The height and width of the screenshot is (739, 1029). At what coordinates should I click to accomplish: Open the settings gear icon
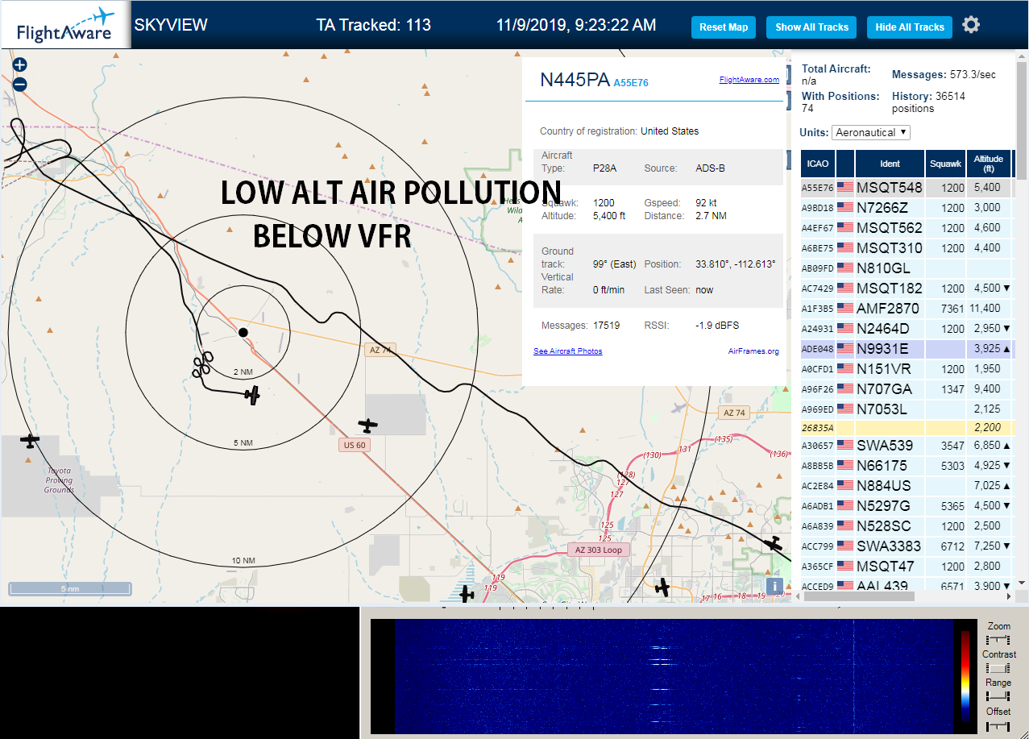tap(971, 25)
